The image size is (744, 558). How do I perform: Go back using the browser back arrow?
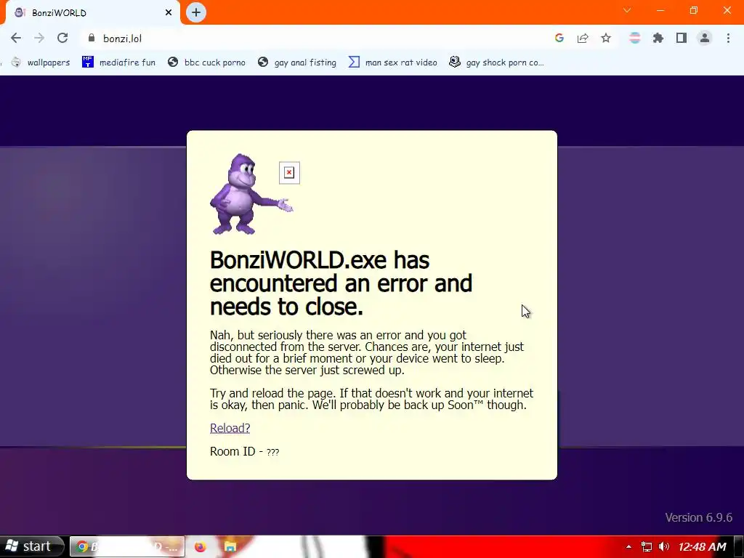[x=16, y=38]
